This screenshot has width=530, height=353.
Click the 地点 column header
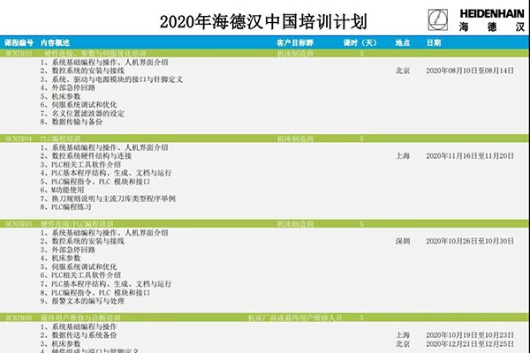click(403, 43)
